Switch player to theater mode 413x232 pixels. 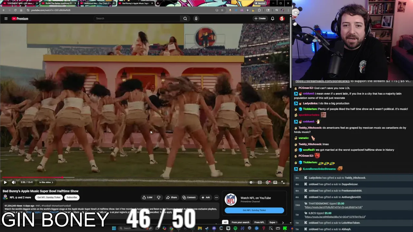(275, 182)
